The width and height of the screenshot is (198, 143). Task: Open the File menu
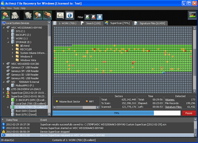pyautogui.click(x=3, y=8)
